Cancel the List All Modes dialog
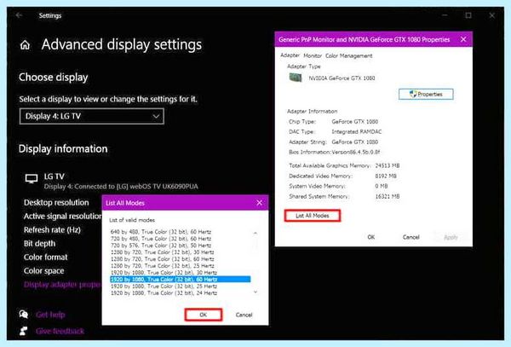 pyautogui.click(x=244, y=315)
